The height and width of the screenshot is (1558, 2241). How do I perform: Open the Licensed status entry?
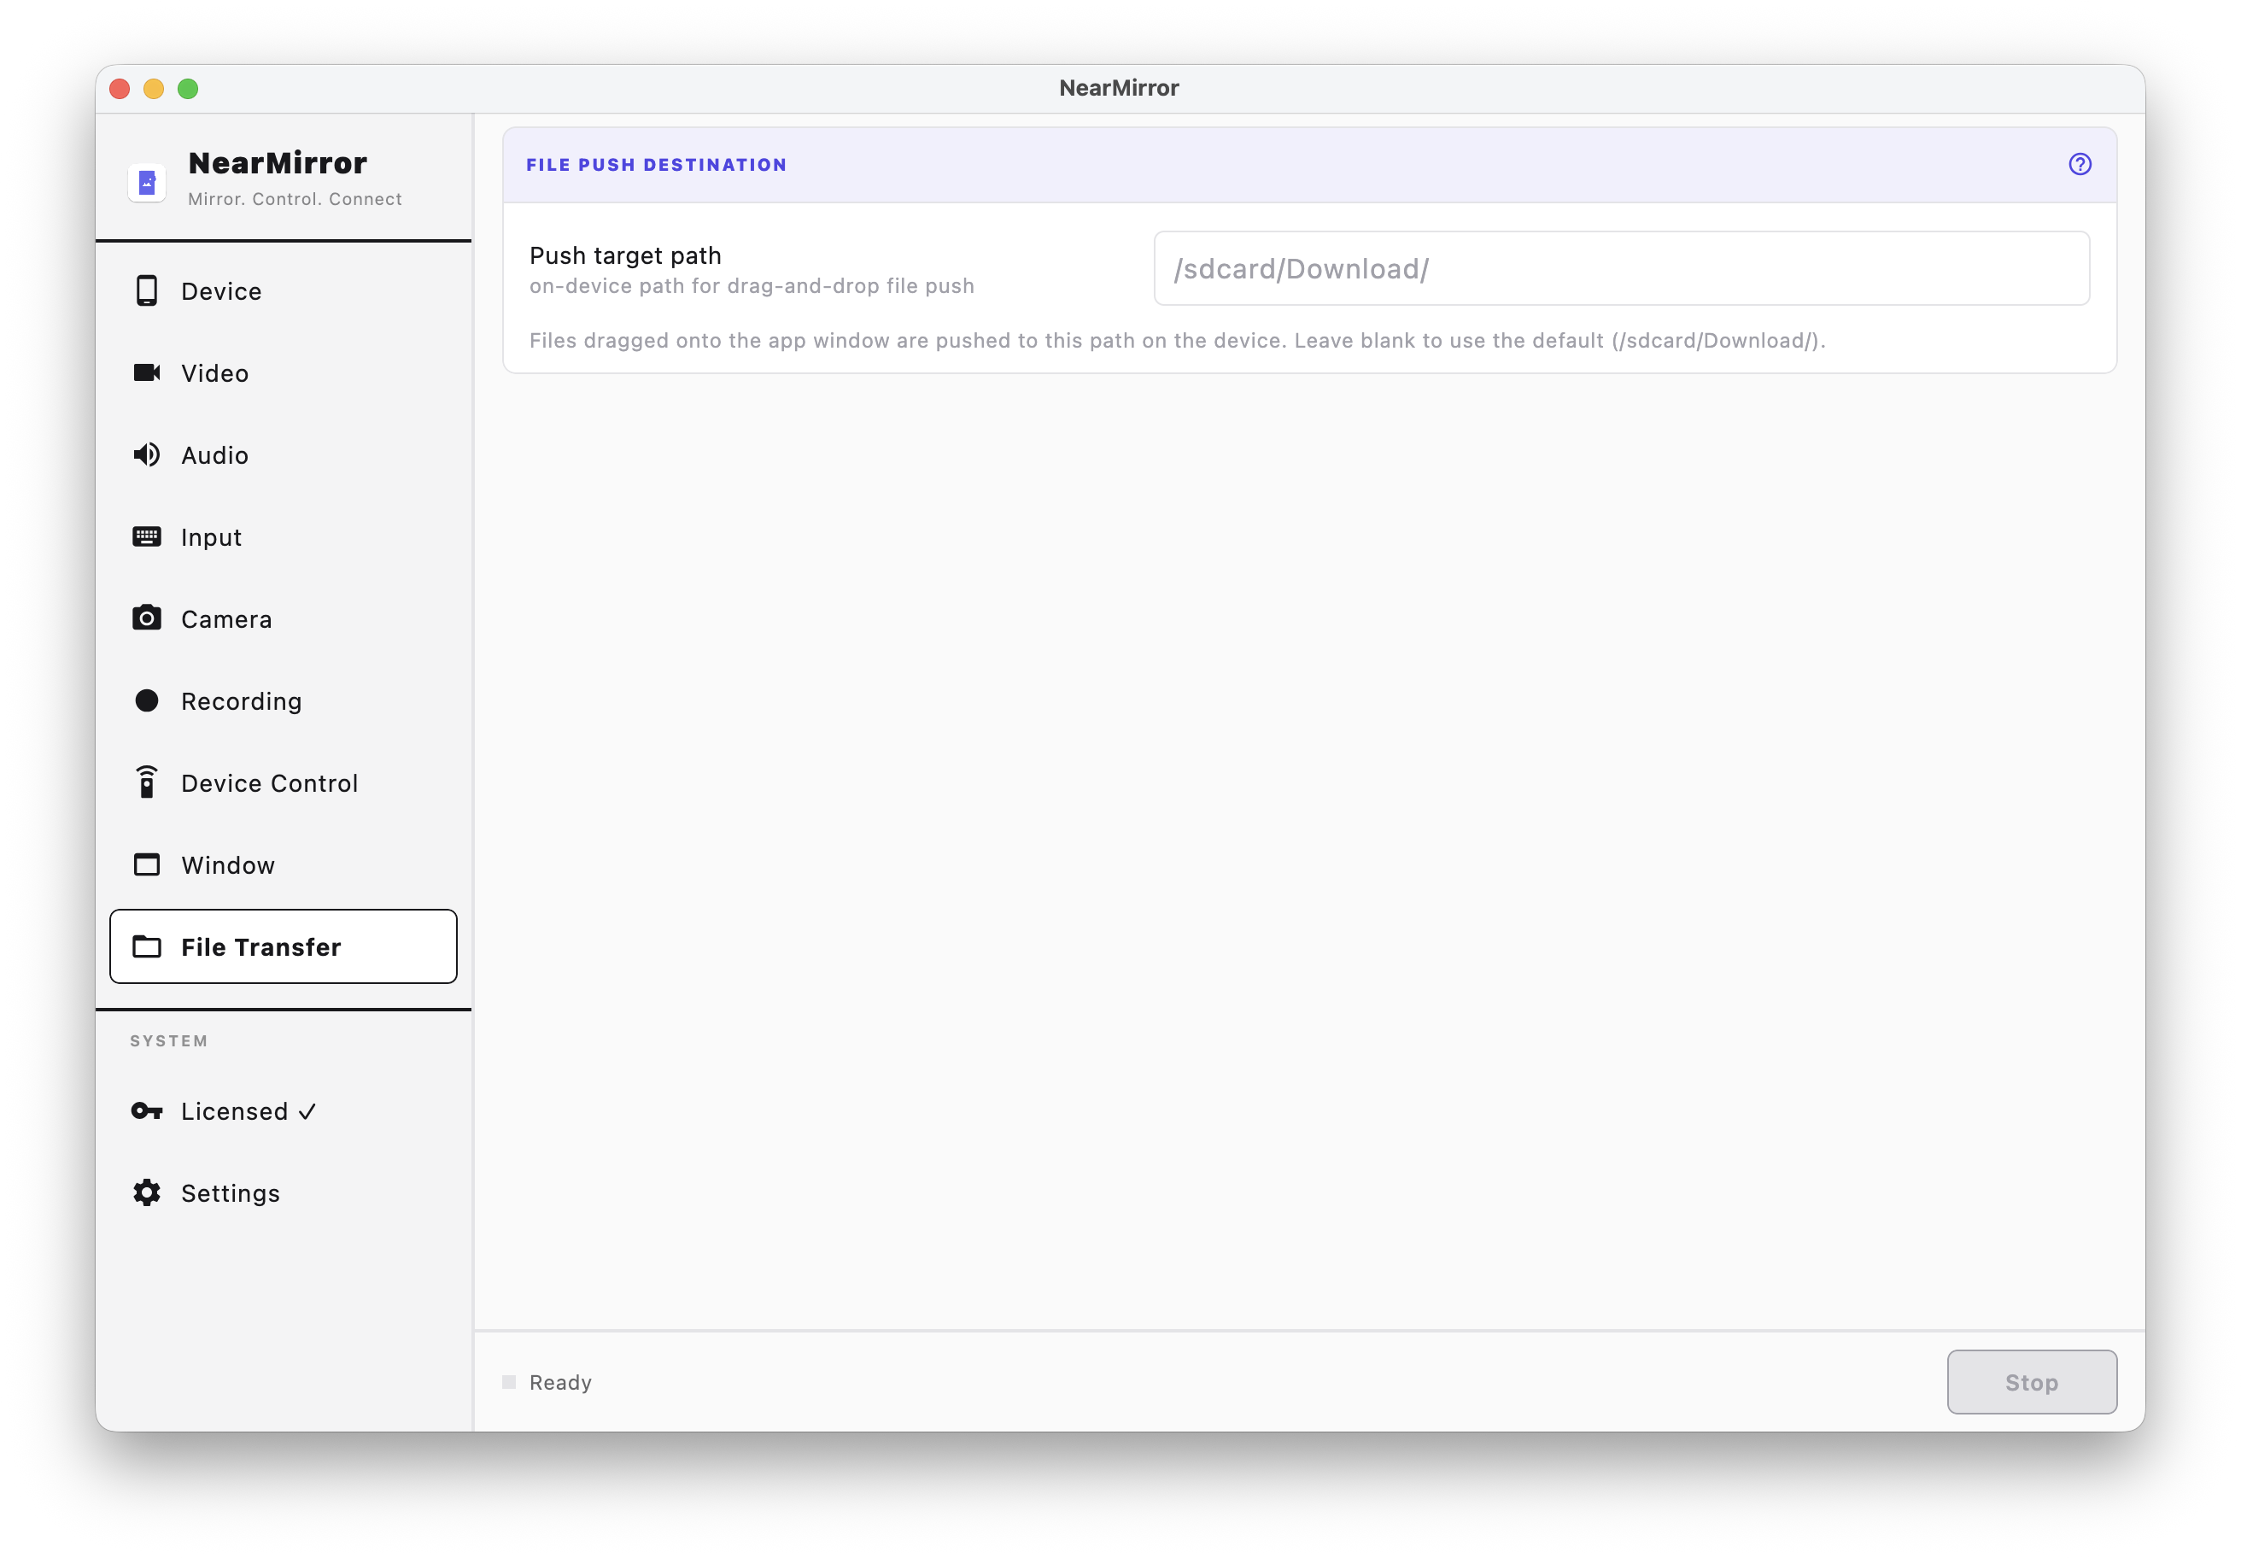pos(234,1111)
